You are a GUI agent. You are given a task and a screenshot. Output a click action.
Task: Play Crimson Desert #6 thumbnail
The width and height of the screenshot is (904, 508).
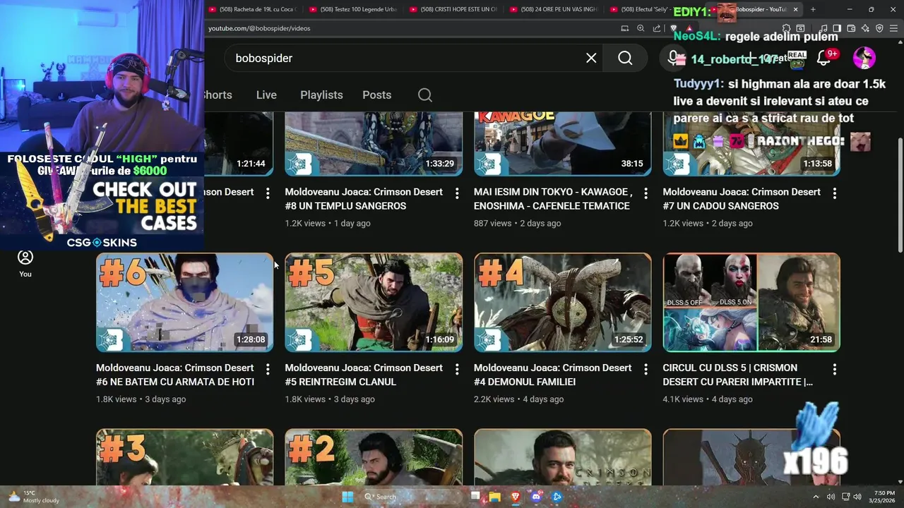click(x=184, y=302)
